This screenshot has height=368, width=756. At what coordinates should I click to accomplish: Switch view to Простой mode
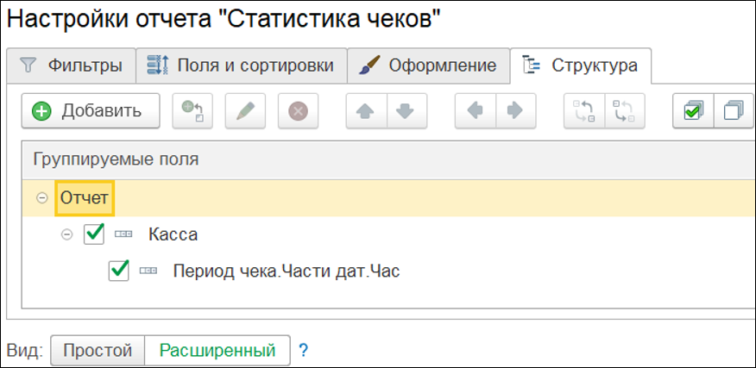[x=97, y=351]
